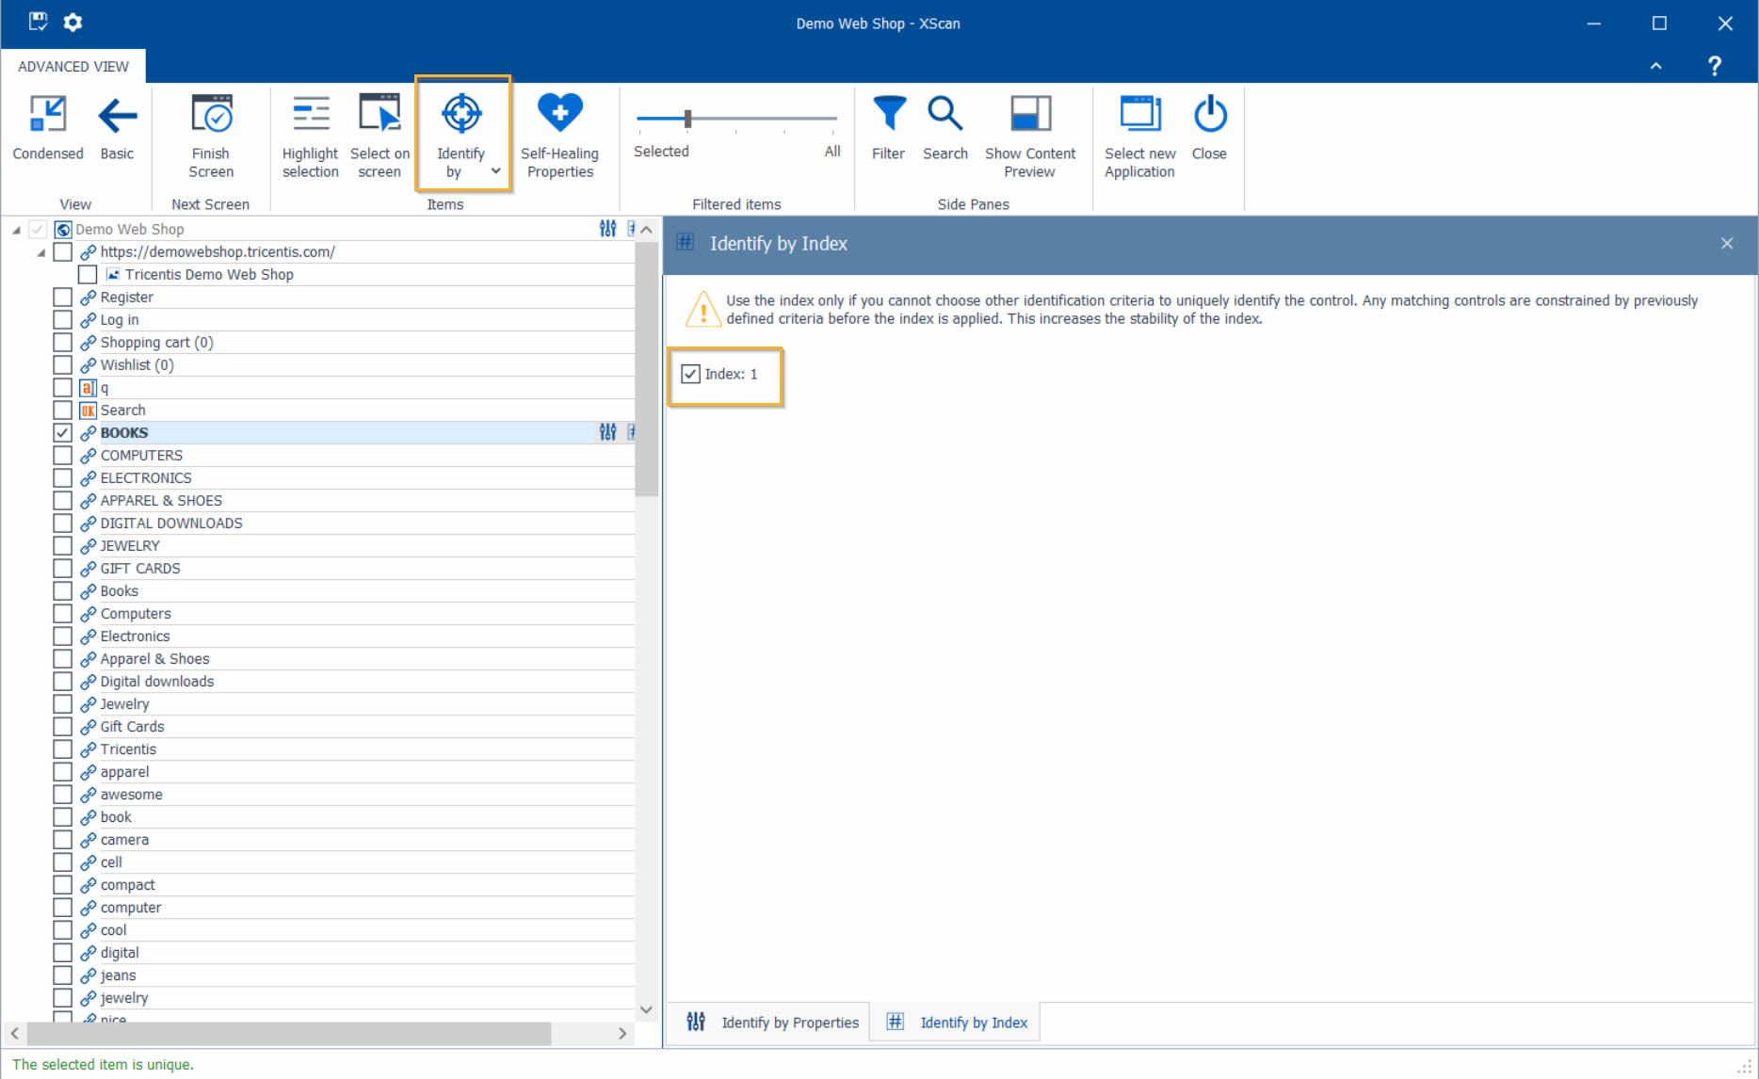Viewport: 1759px width, 1079px height.
Task: Check the COMPUTERS item checkbox
Action: point(63,456)
